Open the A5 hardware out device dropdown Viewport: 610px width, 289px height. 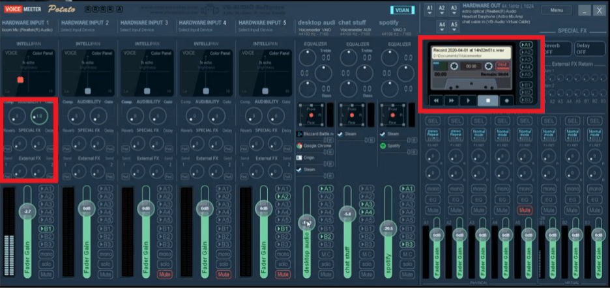(454, 27)
